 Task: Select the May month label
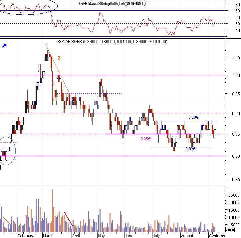[x=101, y=236]
